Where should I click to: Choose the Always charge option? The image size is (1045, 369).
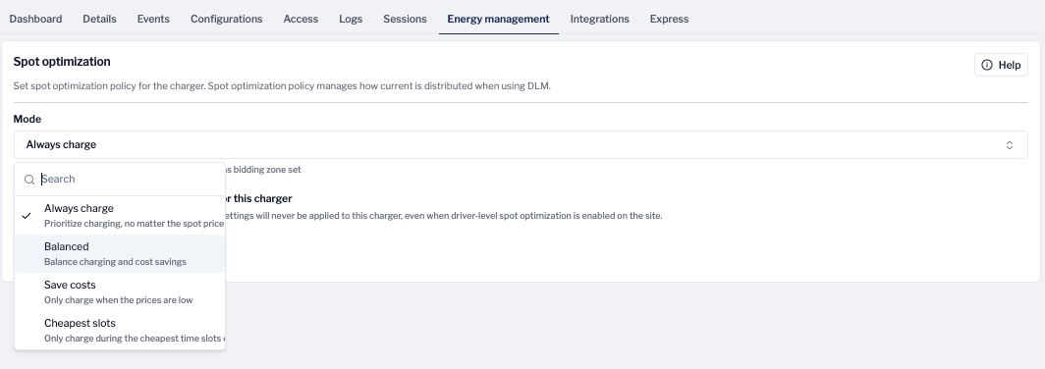(120, 215)
